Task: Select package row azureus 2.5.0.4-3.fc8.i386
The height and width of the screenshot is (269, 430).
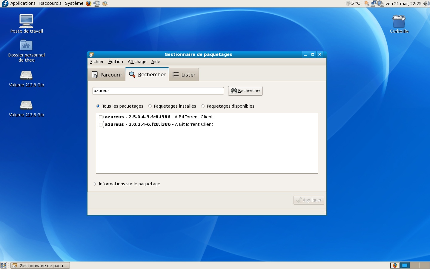Action: 207,117
